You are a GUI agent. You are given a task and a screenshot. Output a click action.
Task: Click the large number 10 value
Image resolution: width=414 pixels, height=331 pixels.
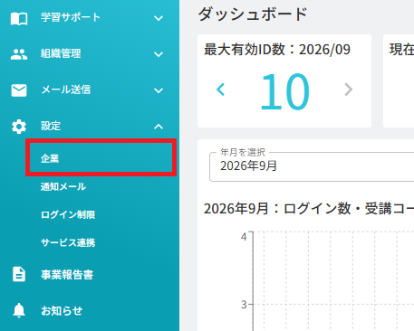pos(284,92)
